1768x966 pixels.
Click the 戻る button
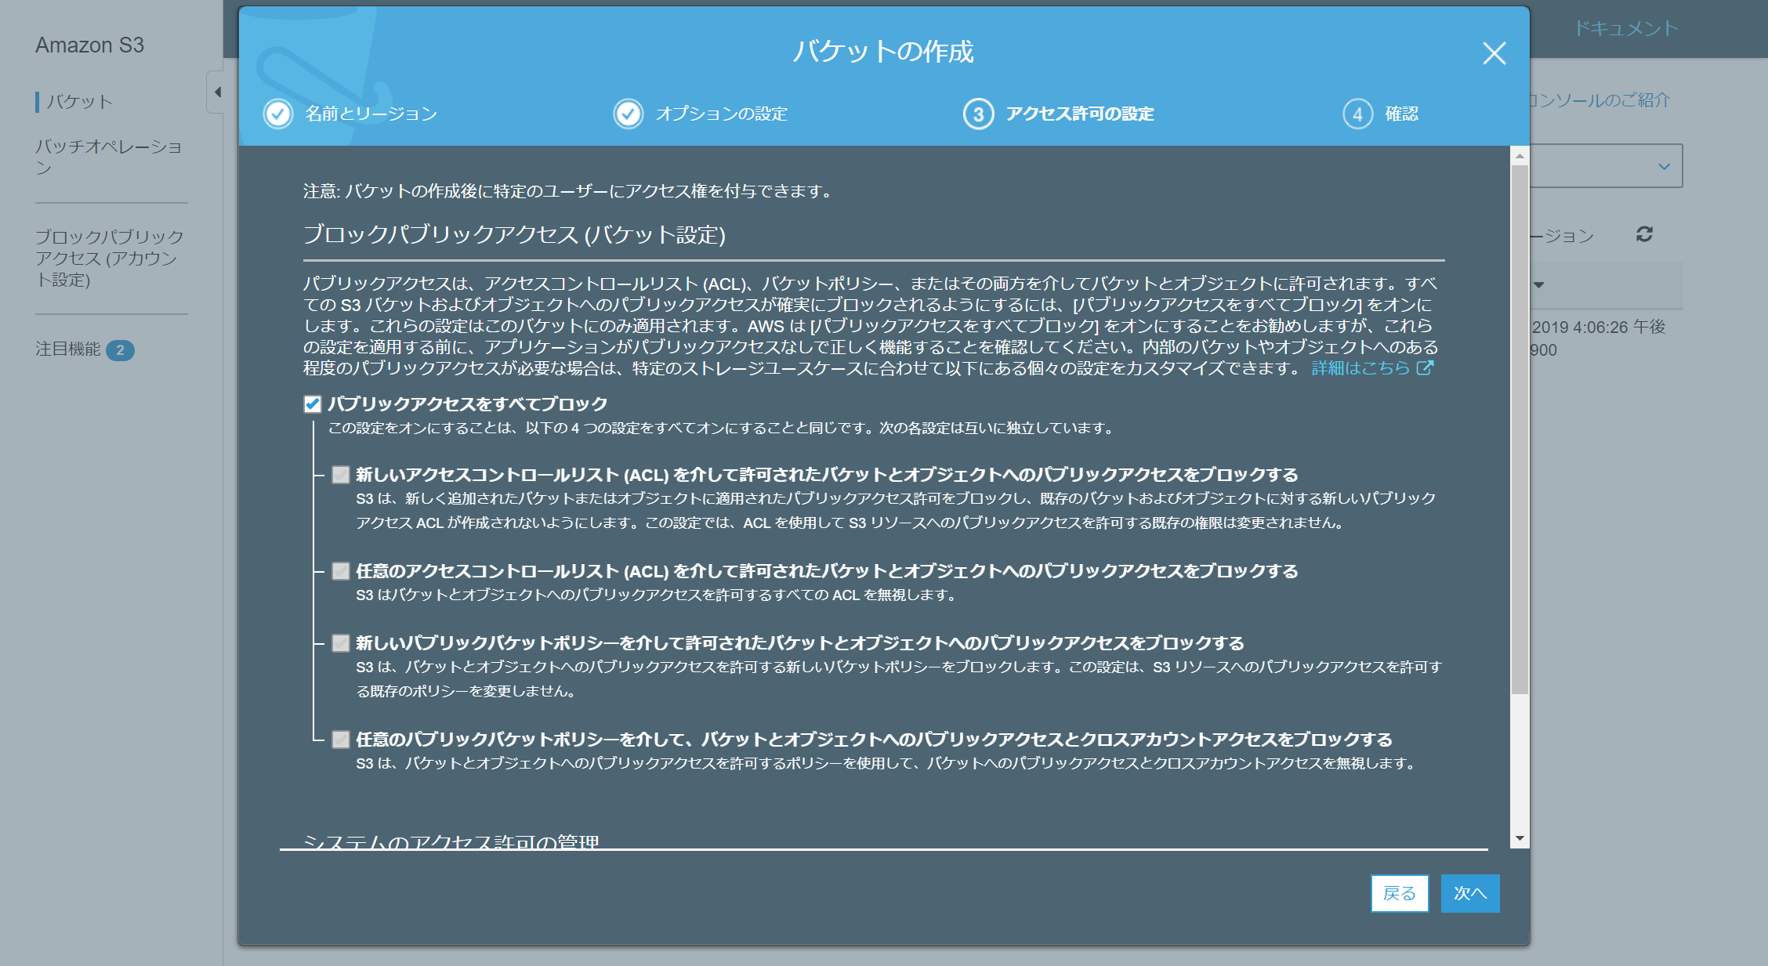(x=1399, y=893)
